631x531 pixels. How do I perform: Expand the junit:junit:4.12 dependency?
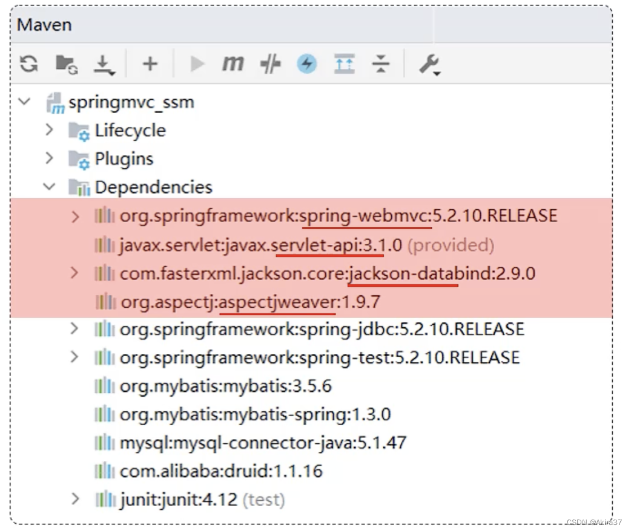[x=75, y=499]
